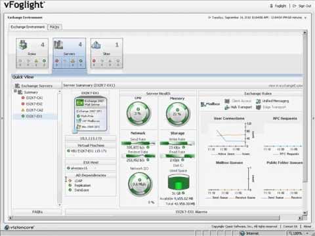The width and height of the screenshot is (315, 236).
Task: Click the ESX Host name link
Action: point(79,168)
